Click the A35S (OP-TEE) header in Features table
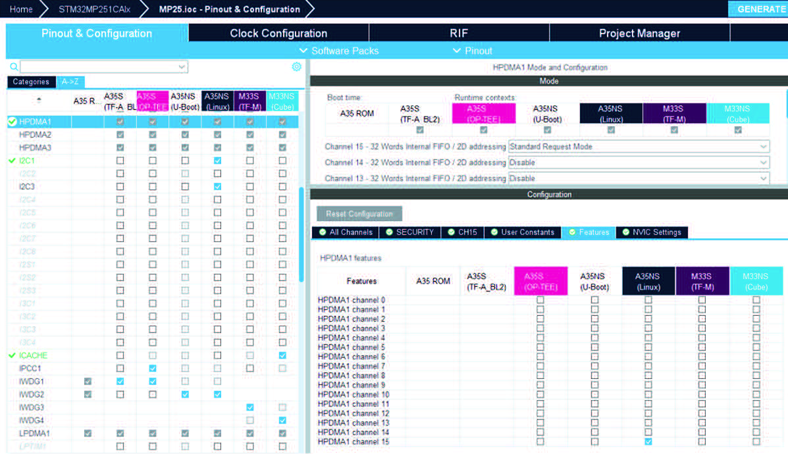The width and height of the screenshot is (788, 454). [x=540, y=281]
